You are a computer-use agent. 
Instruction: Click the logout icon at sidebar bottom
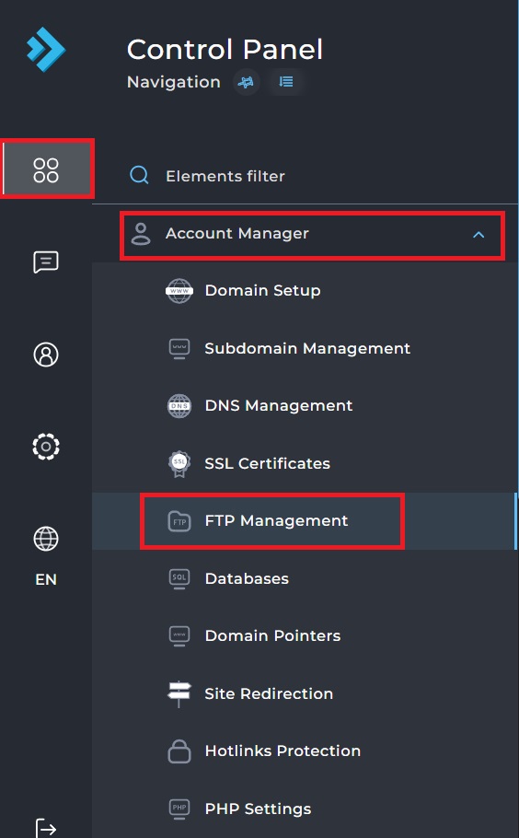point(46,829)
